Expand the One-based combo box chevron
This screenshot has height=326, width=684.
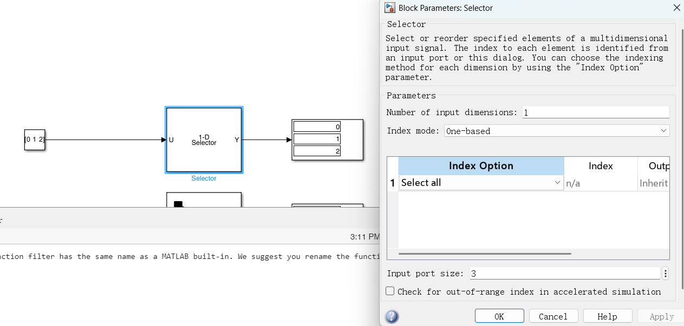coord(663,130)
